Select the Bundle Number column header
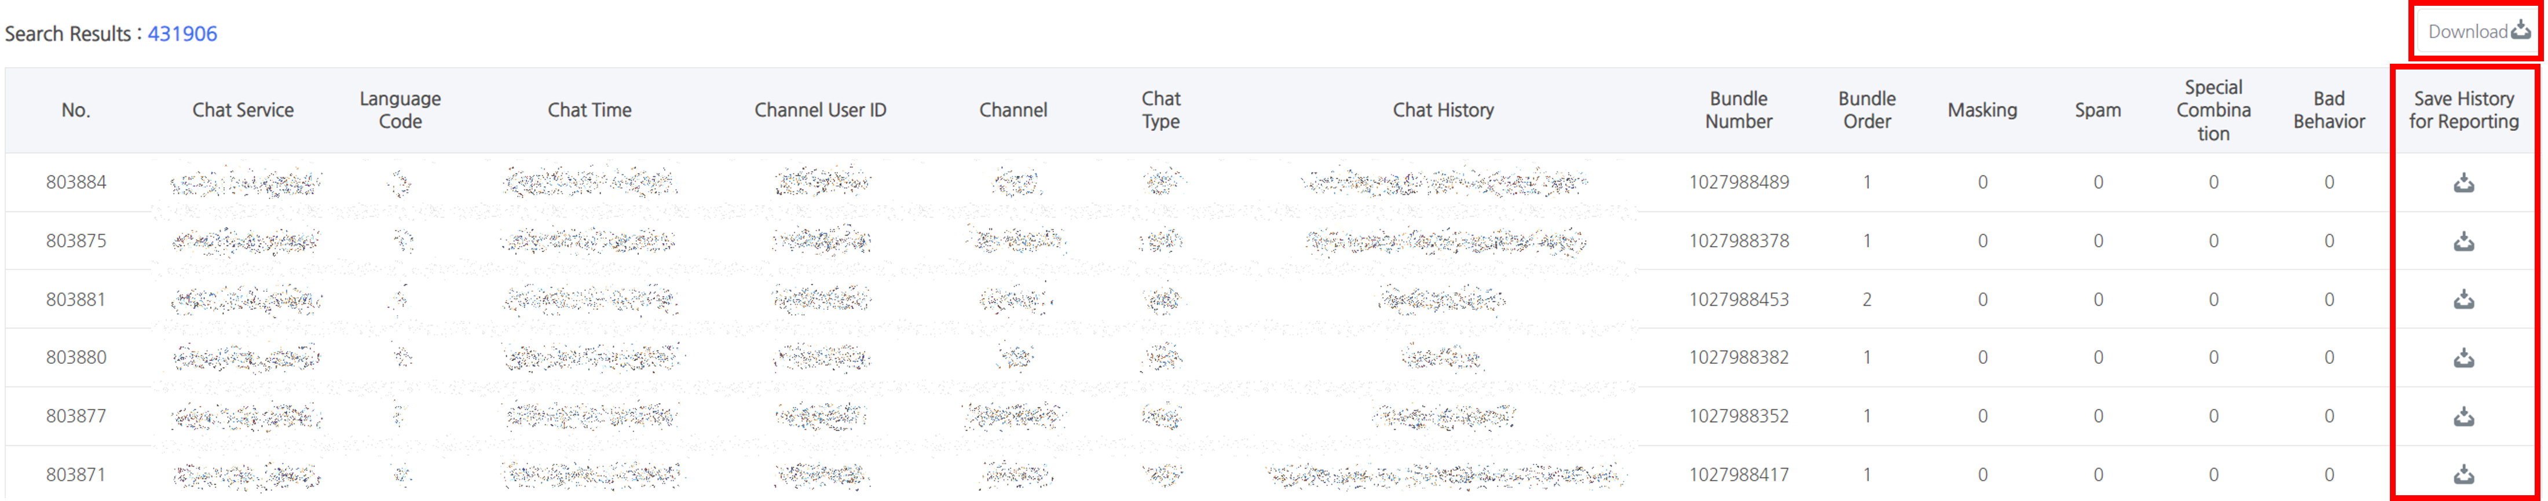This screenshot has width=2548, height=501. tap(1738, 110)
